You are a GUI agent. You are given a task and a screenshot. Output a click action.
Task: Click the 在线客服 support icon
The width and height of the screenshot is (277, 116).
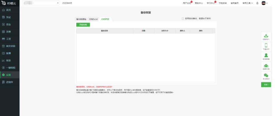pyautogui.click(x=266, y=55)
